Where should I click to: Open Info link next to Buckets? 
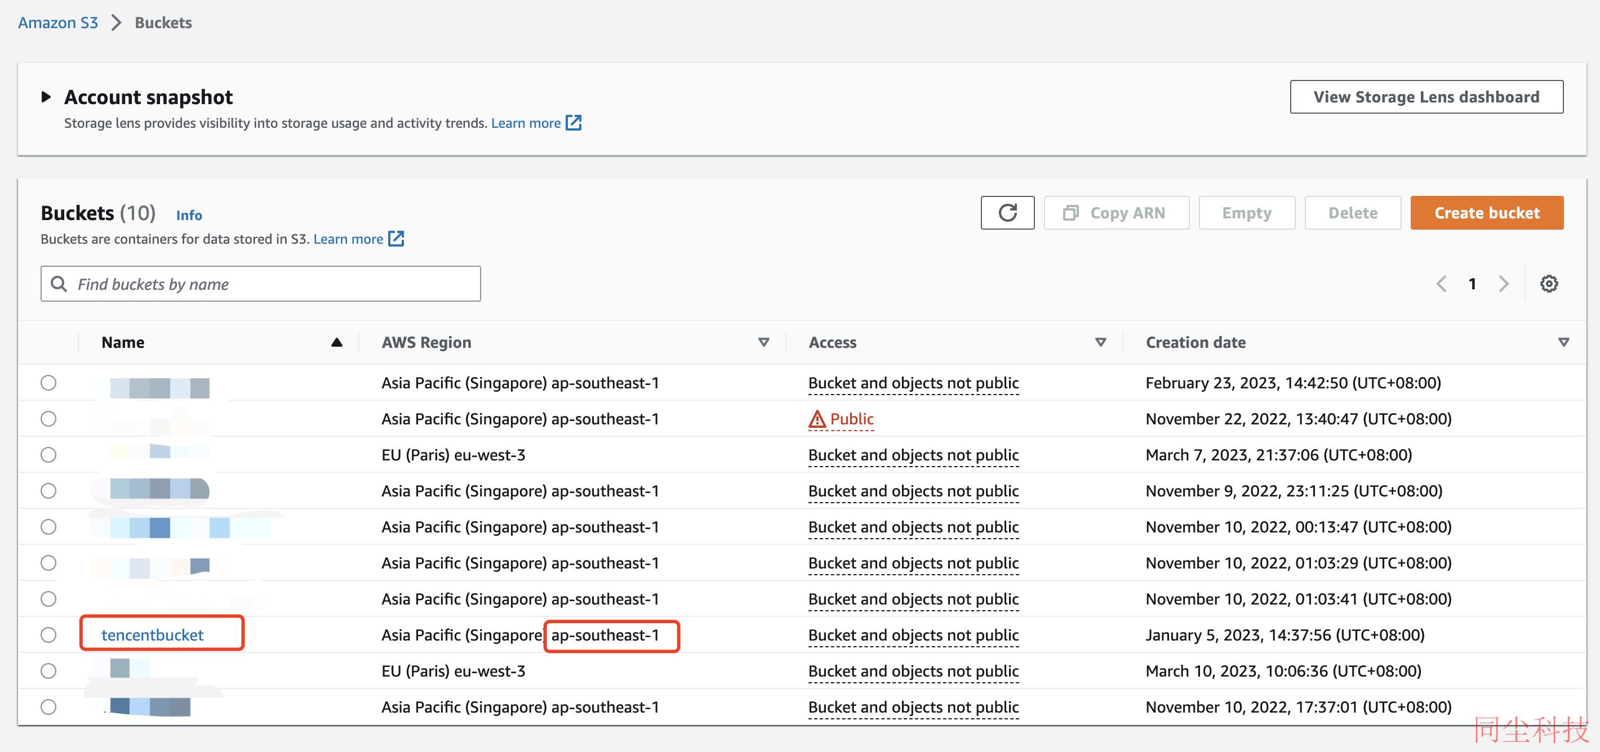(x=189, y=216)
